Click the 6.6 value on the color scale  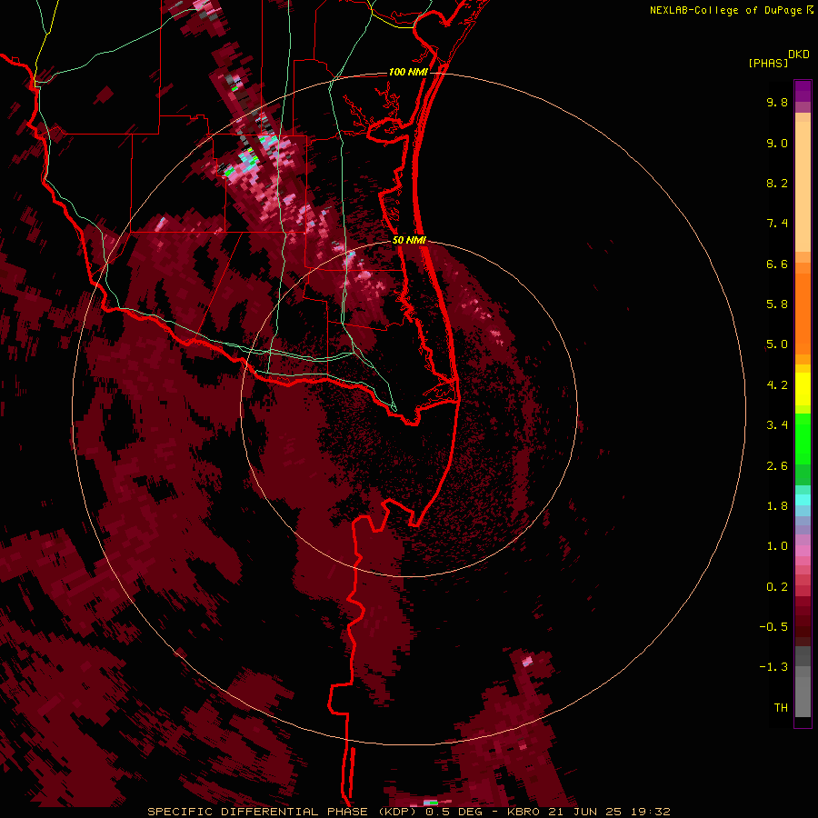(x=777, y=264)
